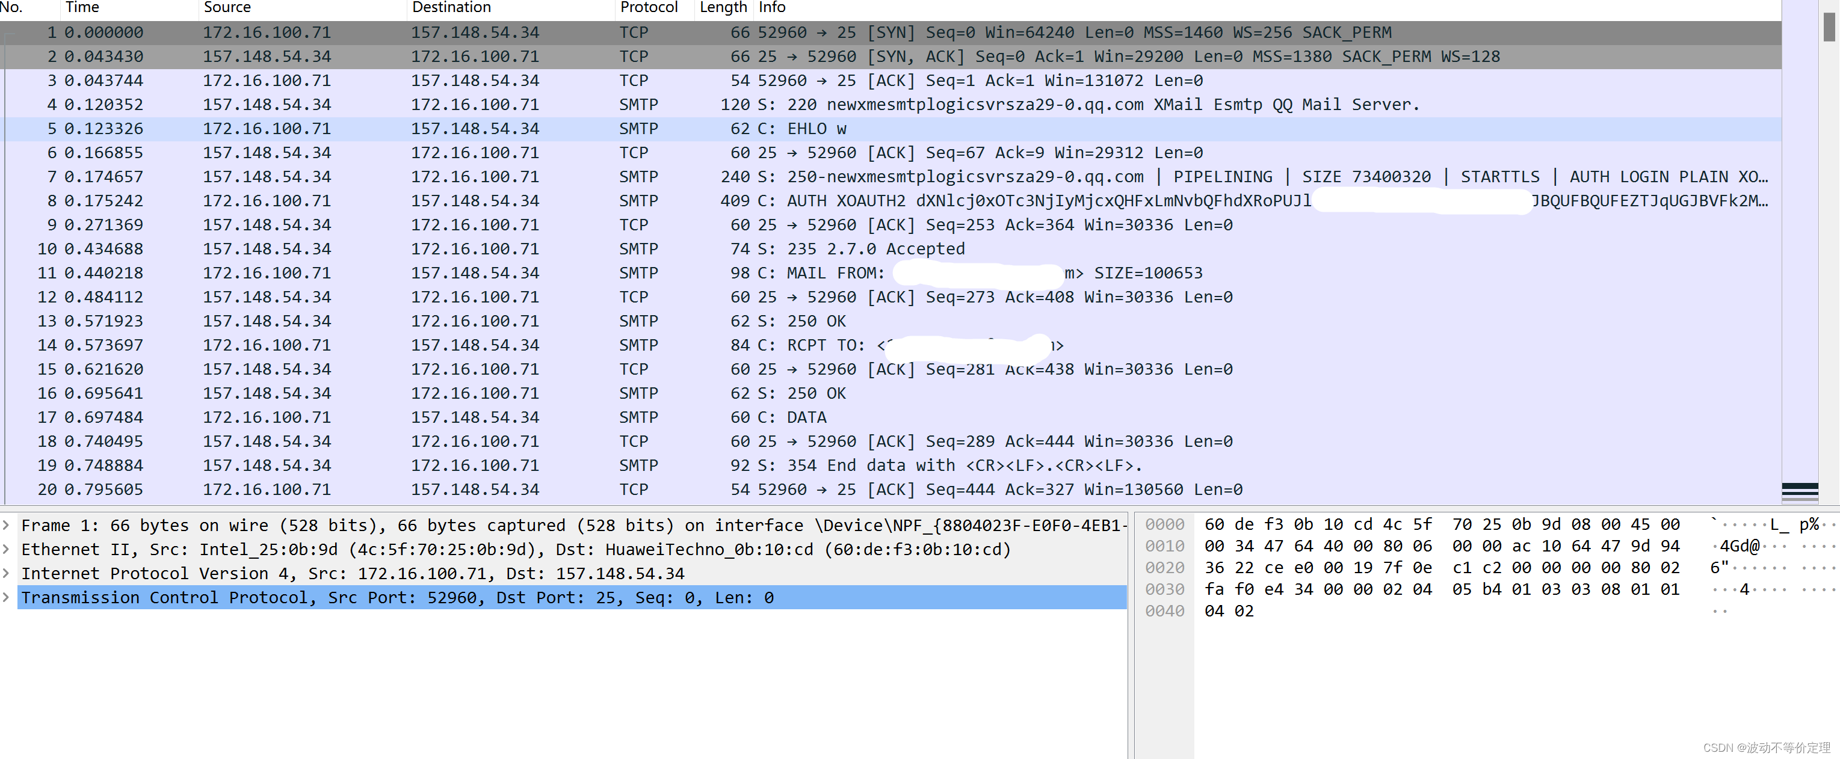Select packet 11 MAIL FROM row

click(x=891, y=274)
